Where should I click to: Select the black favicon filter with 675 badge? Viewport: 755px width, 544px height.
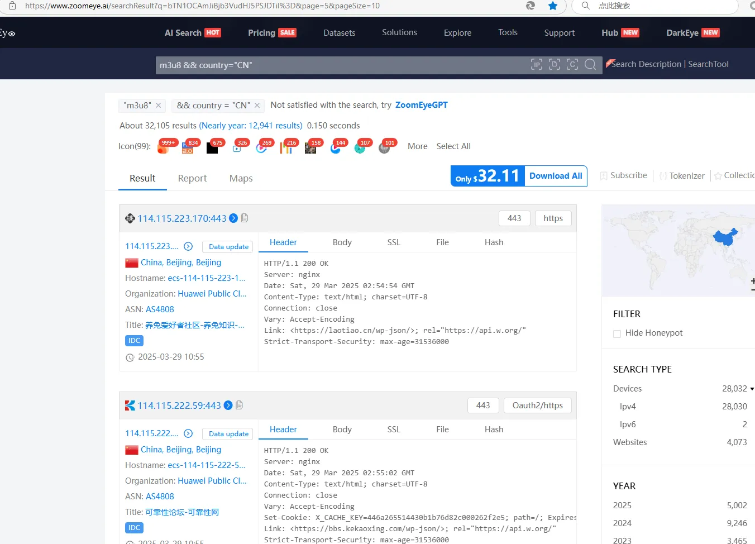[212, 147]
